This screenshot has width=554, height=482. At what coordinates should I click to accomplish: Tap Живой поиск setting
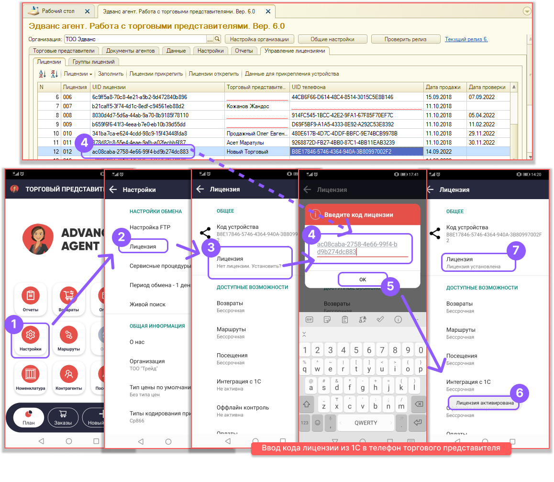pyautogui.click(x=147, y=304)
